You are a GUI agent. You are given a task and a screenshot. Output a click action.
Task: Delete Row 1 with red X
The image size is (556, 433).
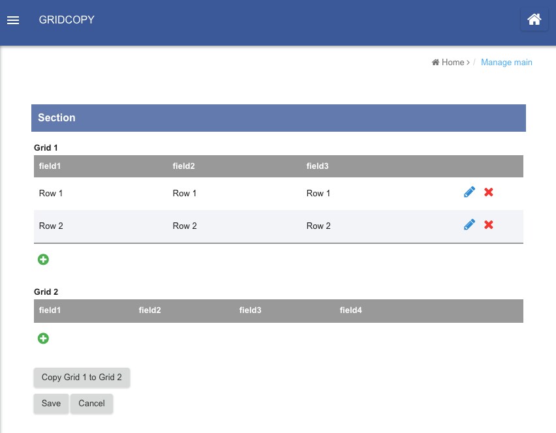(489, 192)
